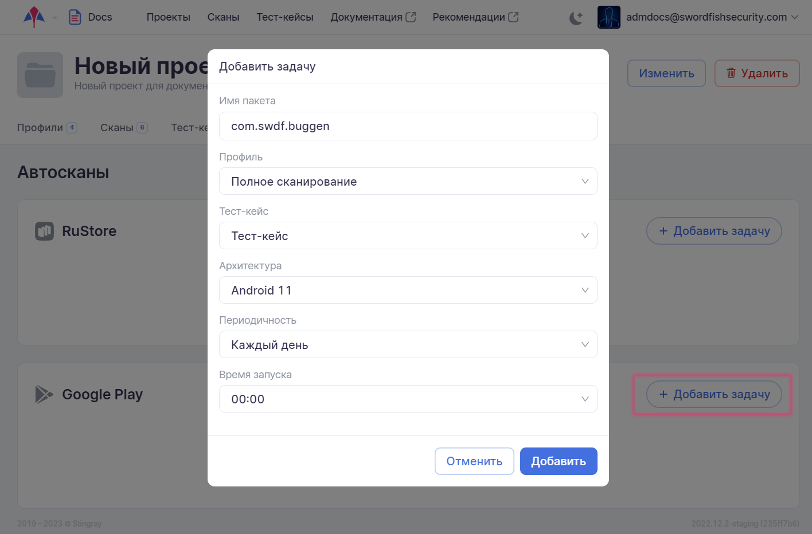Open the Проекты menu item

(168, 17)
